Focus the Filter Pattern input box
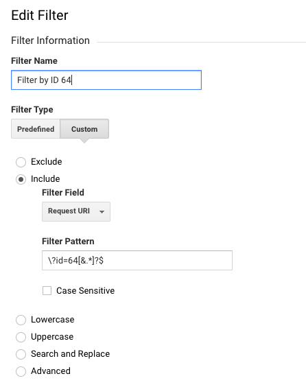306x387 pixels. click(x=137, y=260)
